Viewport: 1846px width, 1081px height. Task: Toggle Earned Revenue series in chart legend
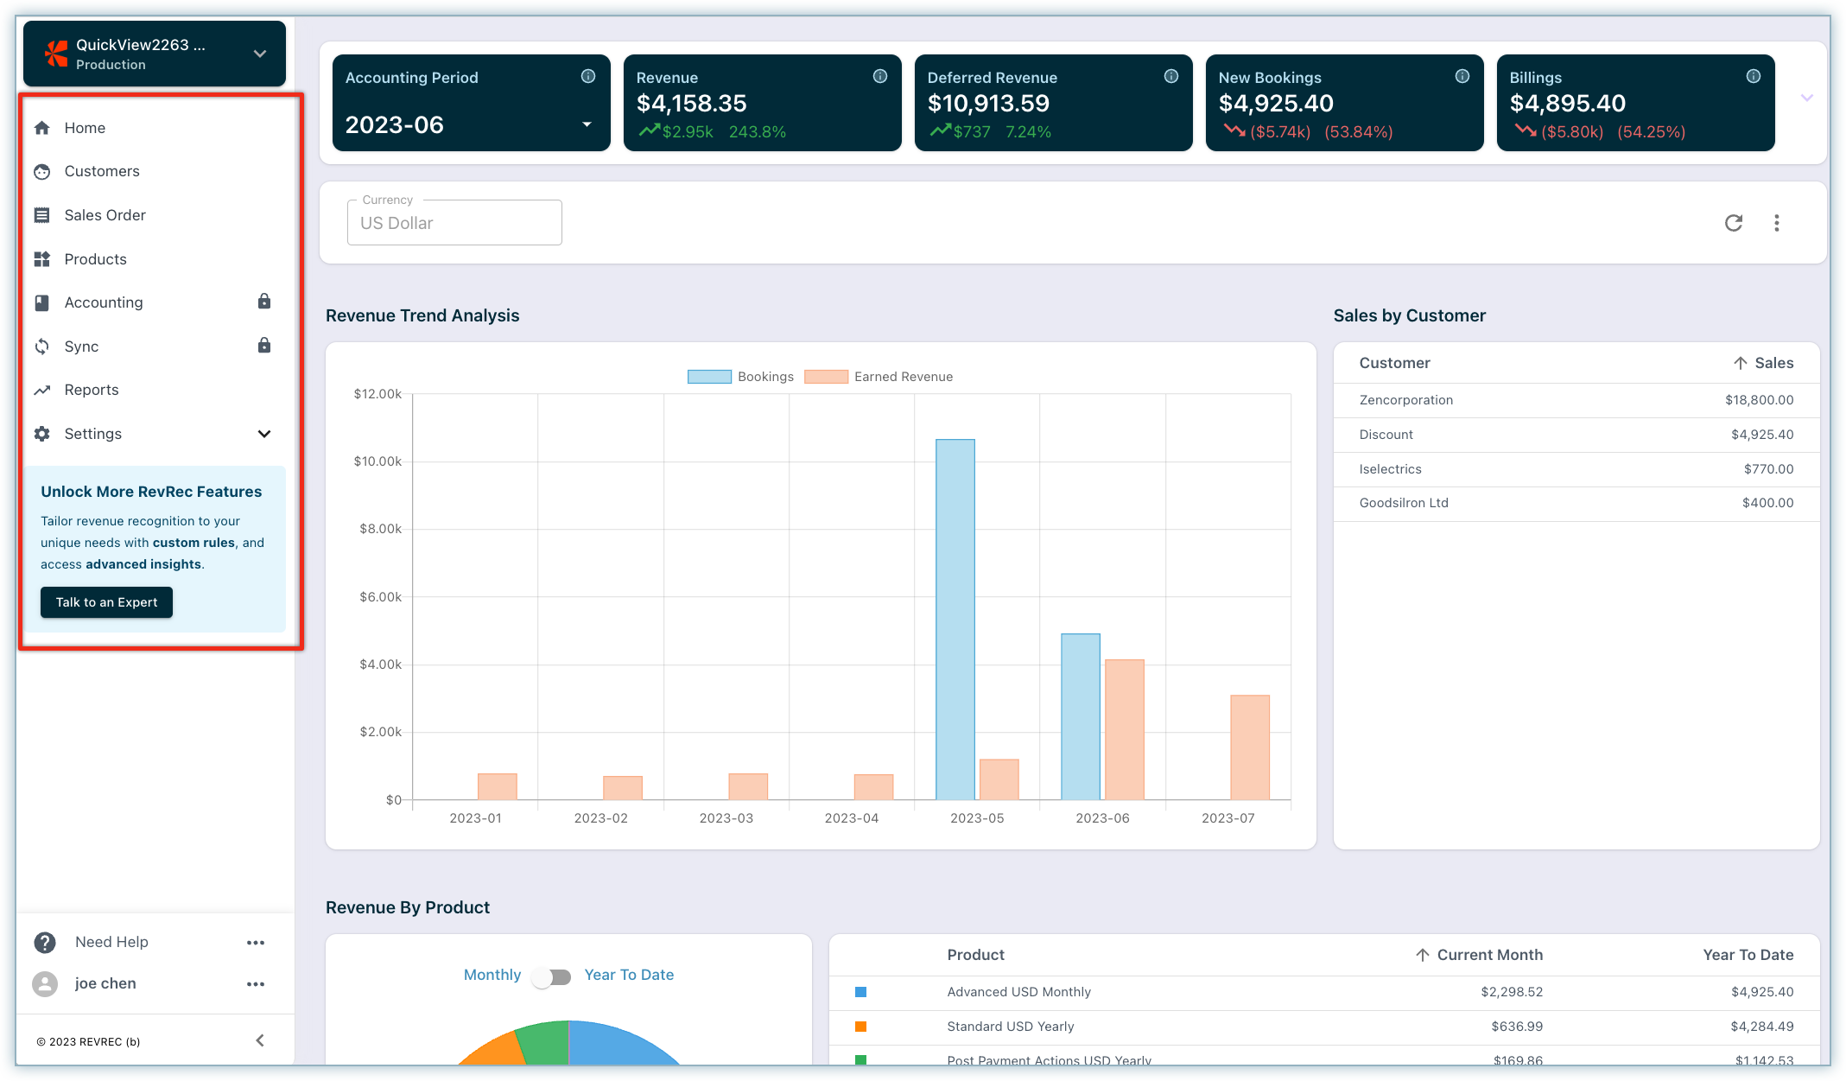click(x=879, y=377)
